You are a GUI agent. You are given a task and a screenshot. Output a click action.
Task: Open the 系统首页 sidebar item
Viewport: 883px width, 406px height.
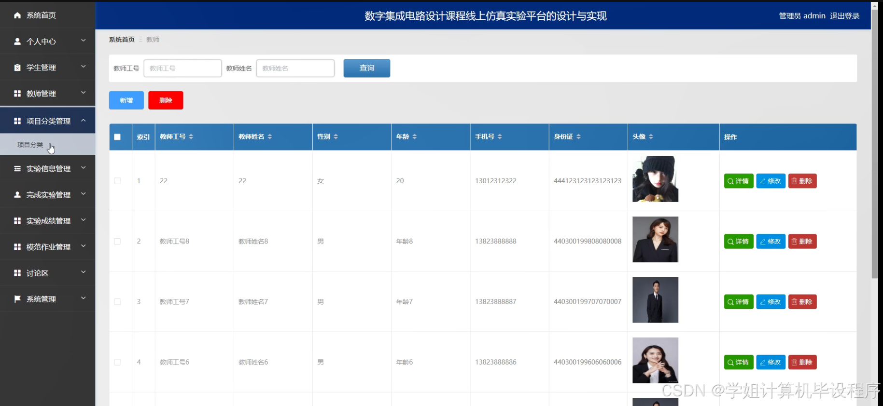coord(47,15)
